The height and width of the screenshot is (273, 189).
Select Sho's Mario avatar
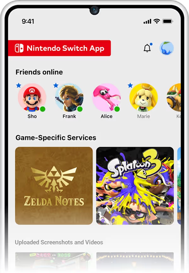coord(32,97)
